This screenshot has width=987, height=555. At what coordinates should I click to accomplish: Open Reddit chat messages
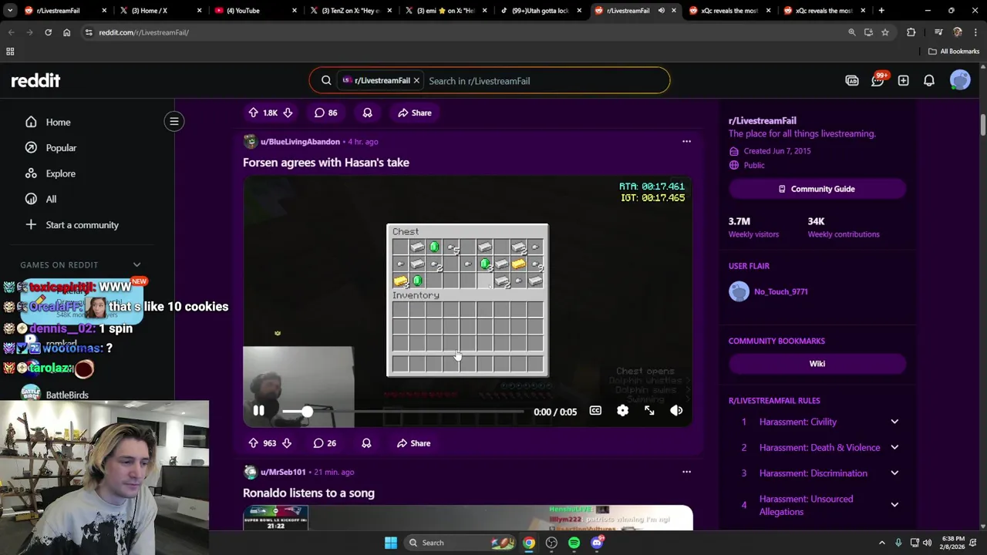878,80
